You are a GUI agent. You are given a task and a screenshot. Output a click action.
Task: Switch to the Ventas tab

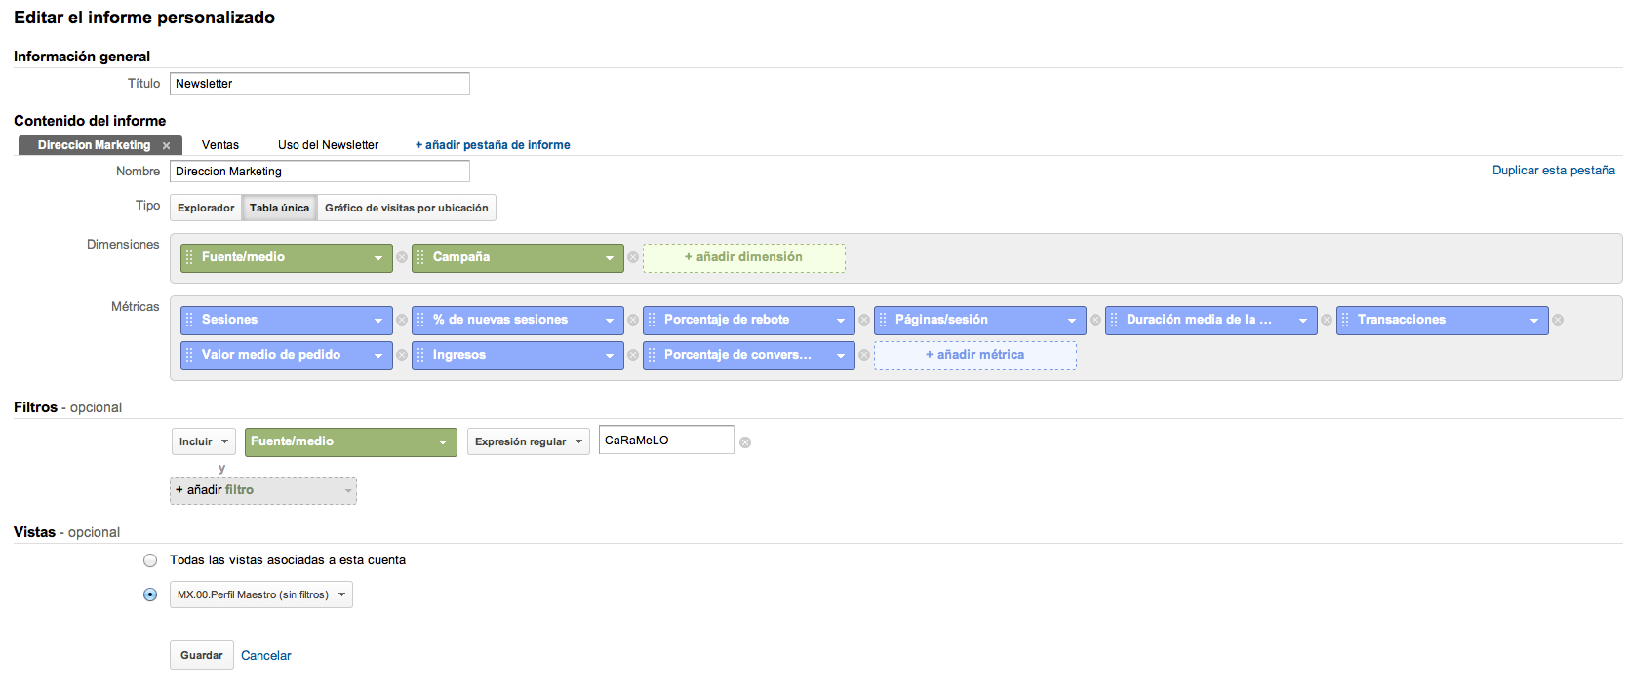220,145
